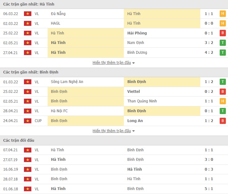Open Hà Tĩnh vs Bình Dương 4:2 result

[x=209, y=53]
